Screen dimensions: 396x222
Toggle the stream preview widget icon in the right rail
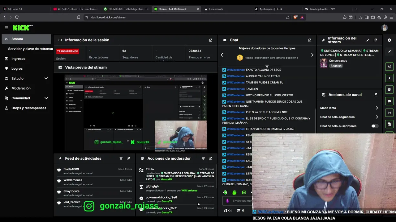390,67
